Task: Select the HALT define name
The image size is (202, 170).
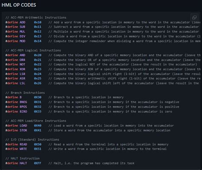Action: click(x=23, y=163)
